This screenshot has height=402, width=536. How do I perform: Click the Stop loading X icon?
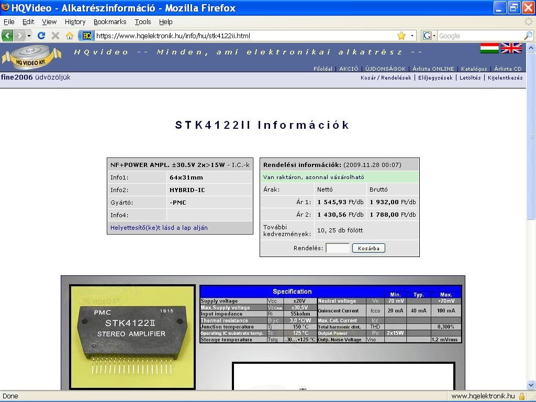(55, 36)
